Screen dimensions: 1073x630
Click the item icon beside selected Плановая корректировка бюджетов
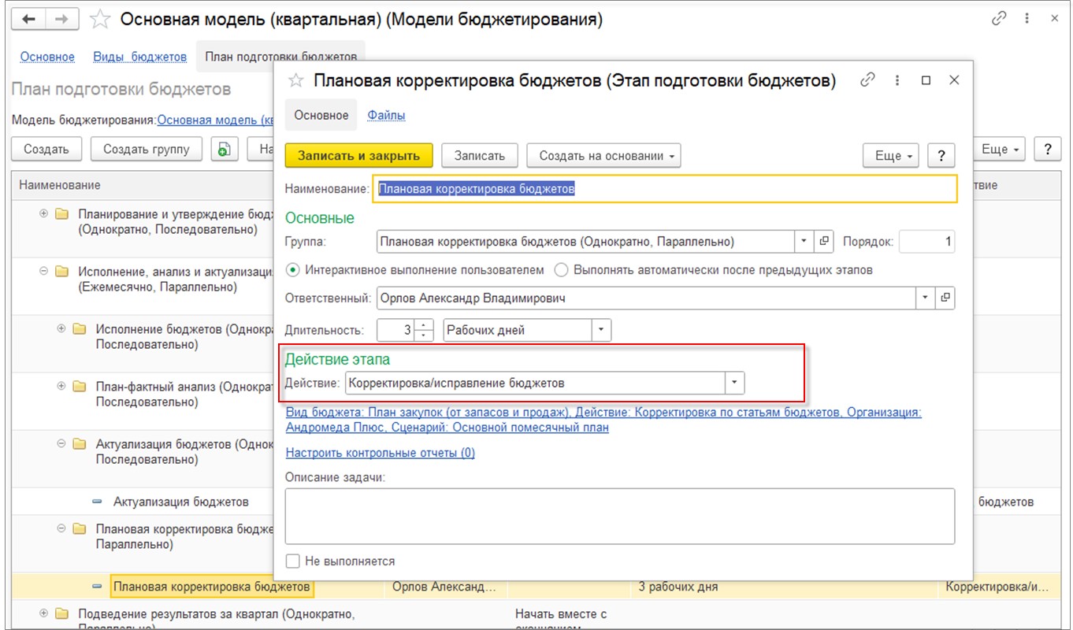coord(97,587)
